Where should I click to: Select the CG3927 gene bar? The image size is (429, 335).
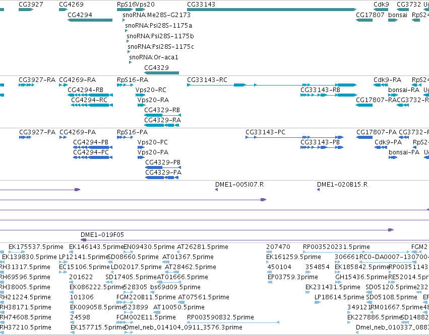26,10
